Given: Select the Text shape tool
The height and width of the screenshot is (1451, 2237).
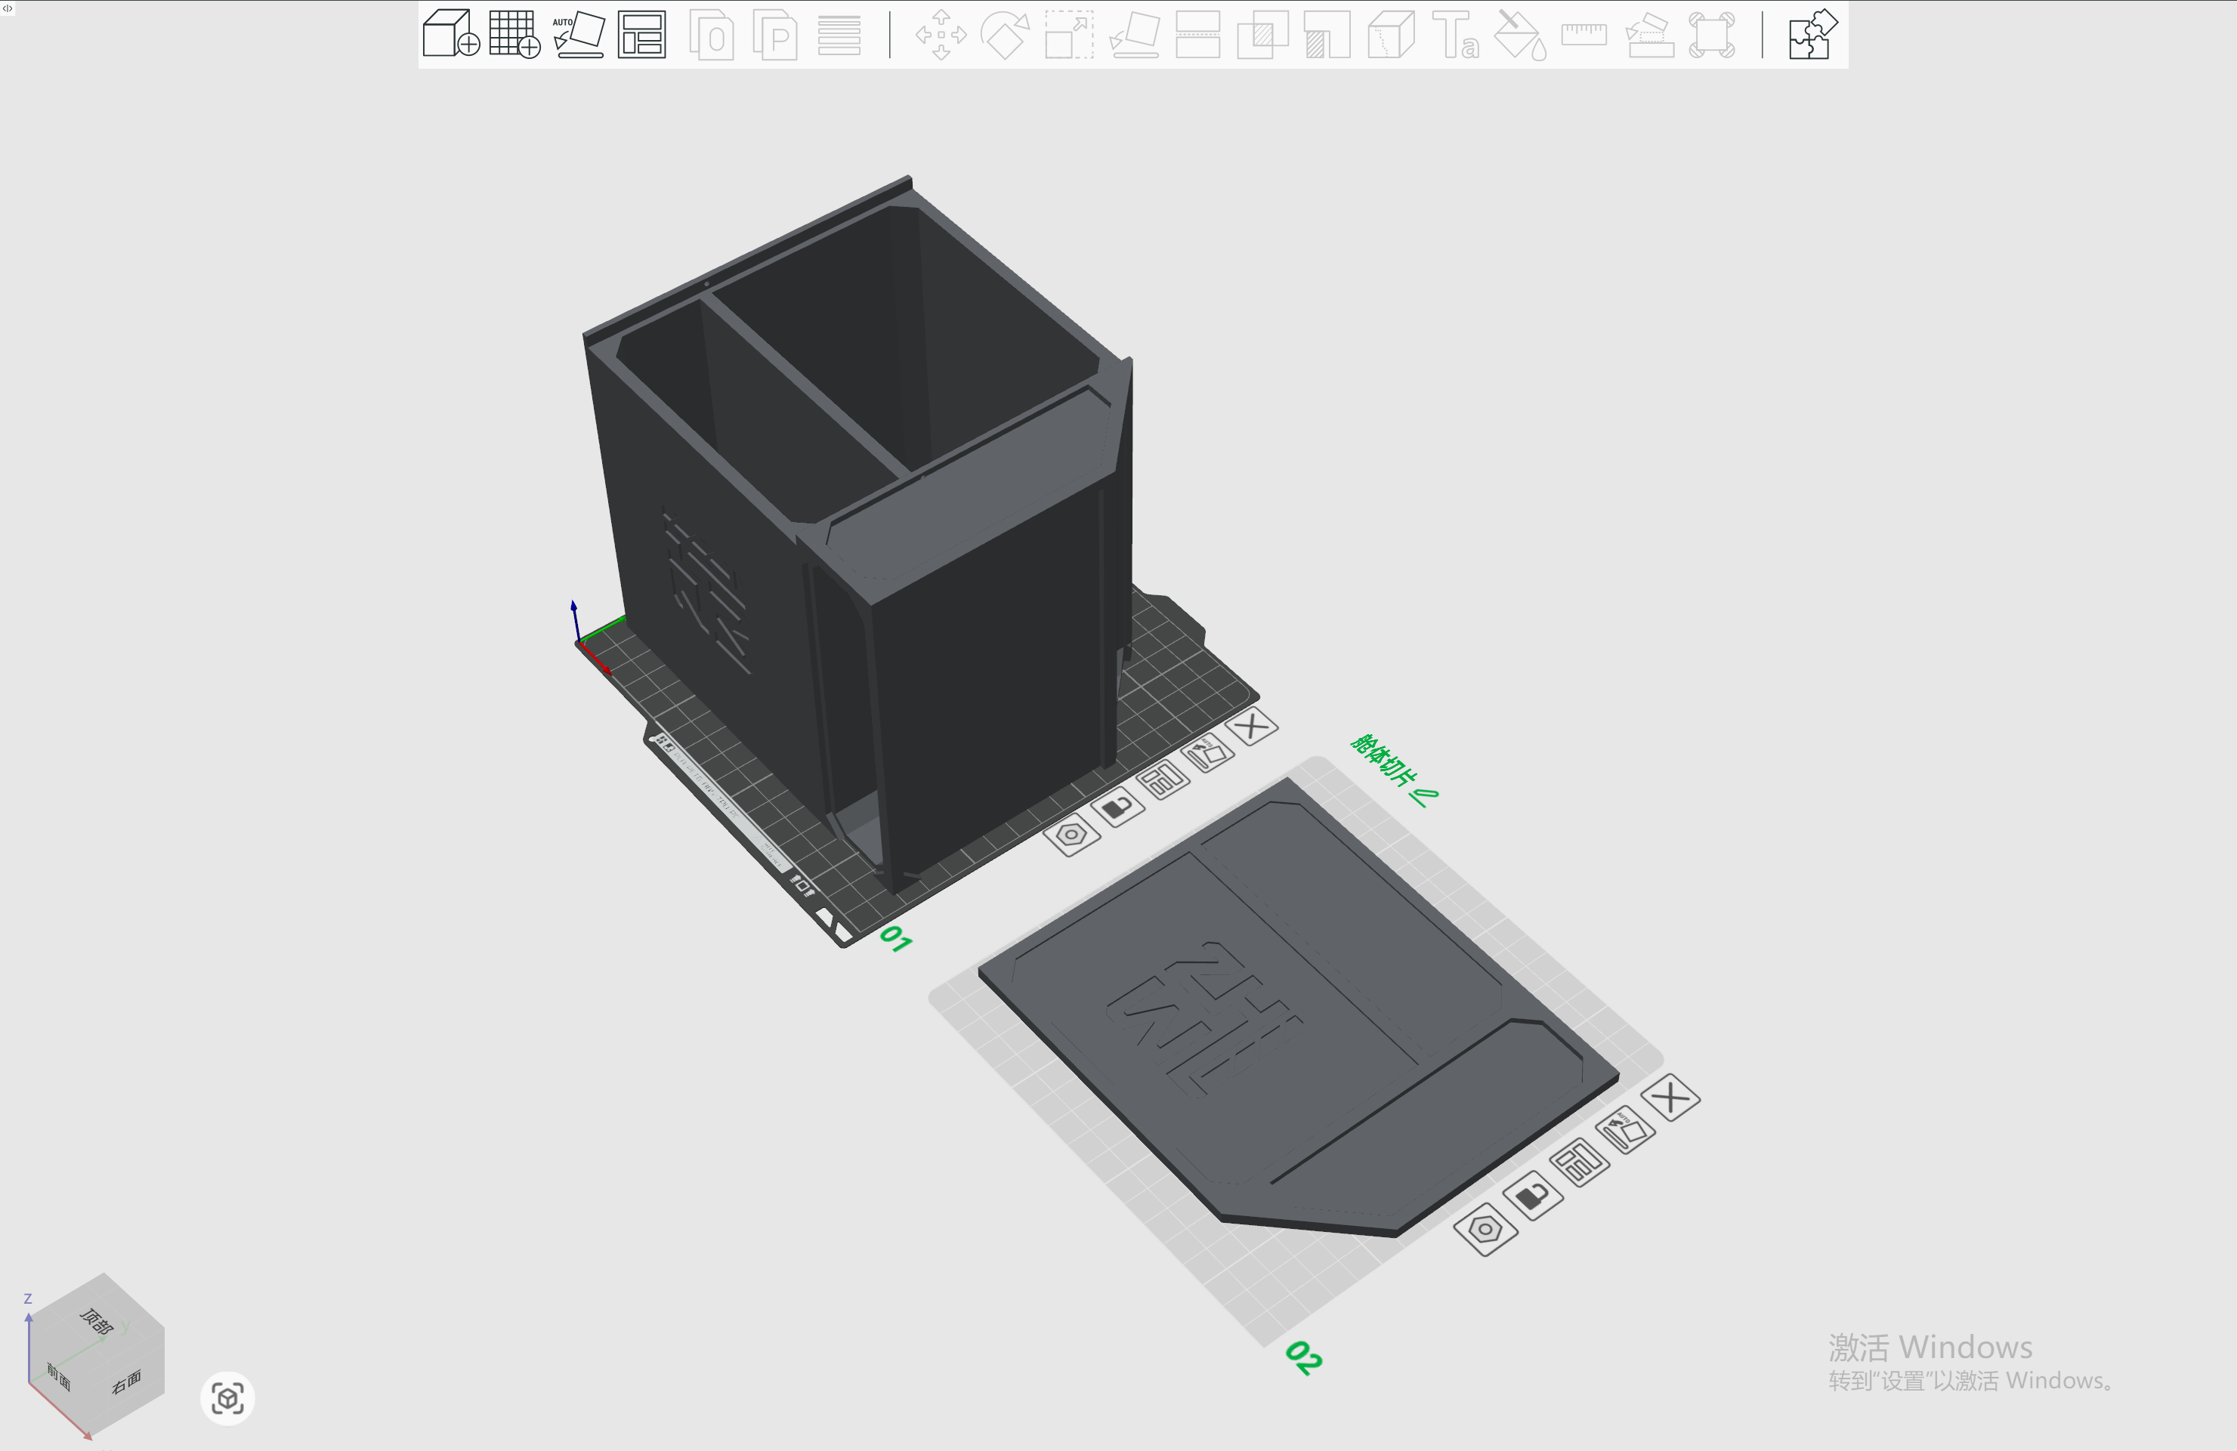Looking at the screenshot, I should [x=1455, y=36].
